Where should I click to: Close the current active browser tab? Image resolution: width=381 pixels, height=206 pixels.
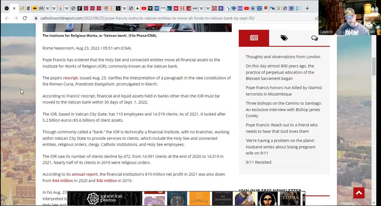(x=14, y=8)
